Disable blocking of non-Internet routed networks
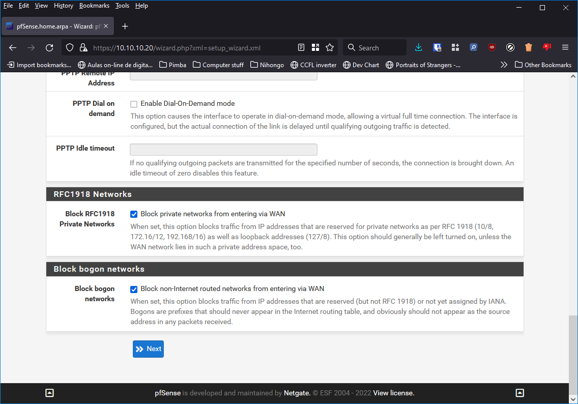578x404 pixels. click(133, 289)
